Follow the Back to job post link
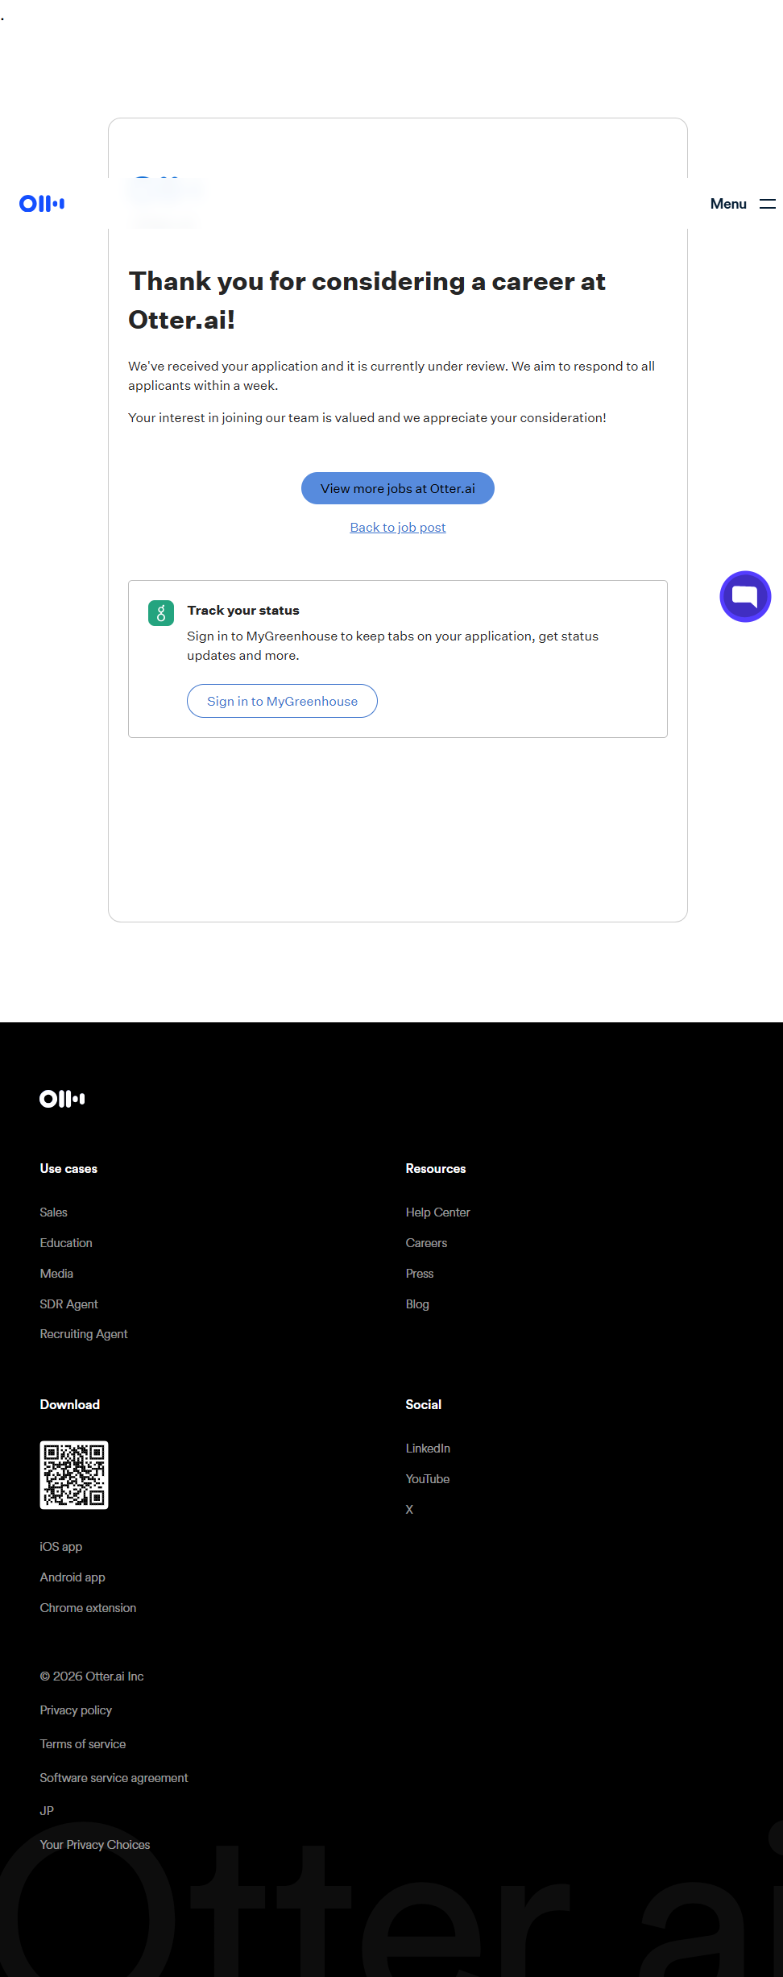Image resolution: width=783 pixels, height=1977 pixels. point(398,528)
